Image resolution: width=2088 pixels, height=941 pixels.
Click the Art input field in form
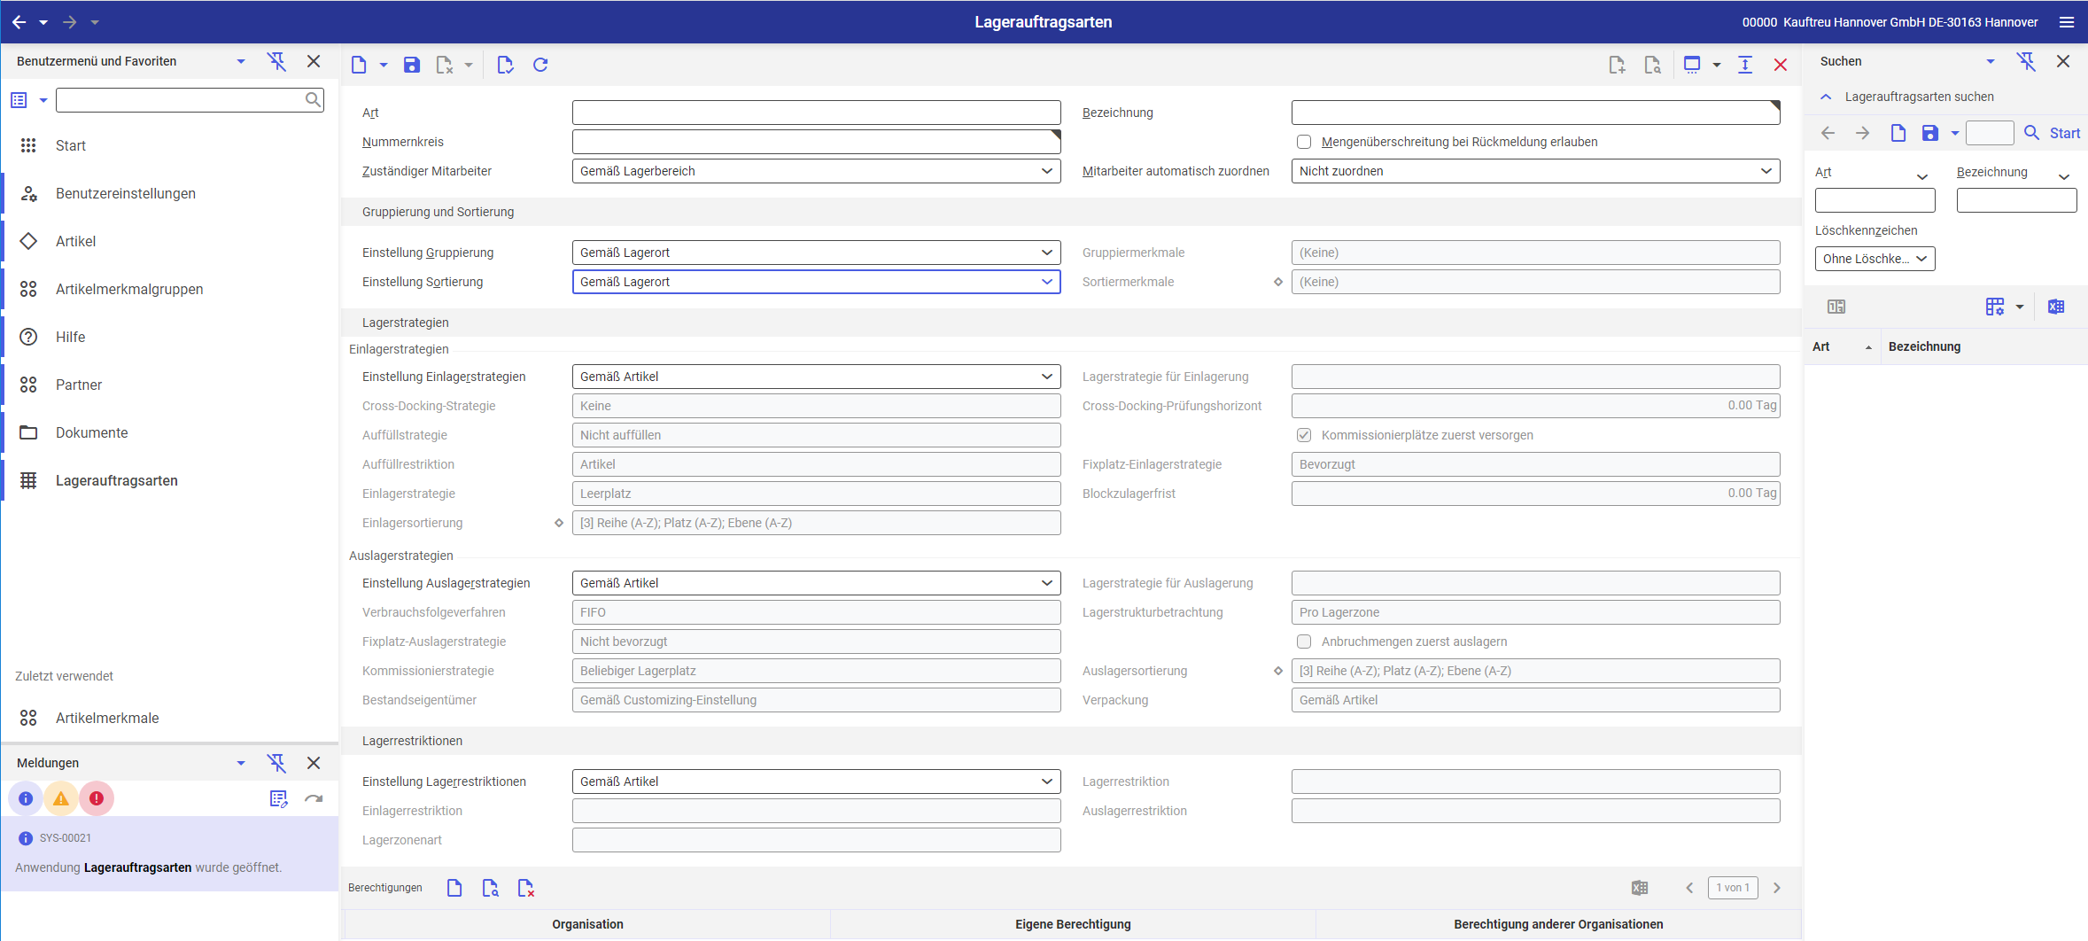[x=816, y=113]
